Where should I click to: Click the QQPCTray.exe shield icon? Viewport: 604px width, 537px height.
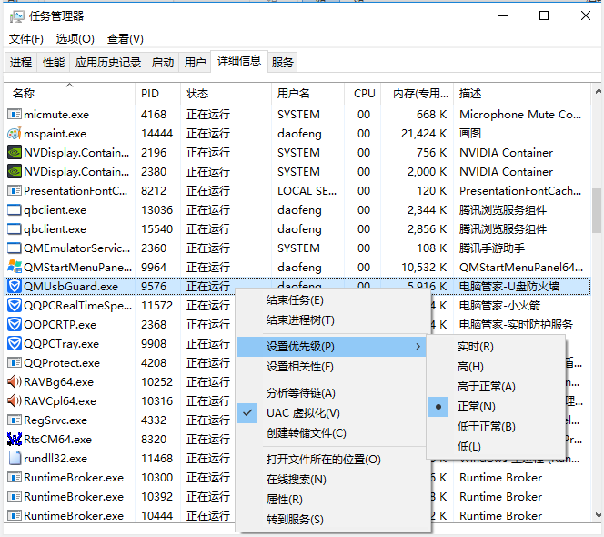click(x=15, y=343)
